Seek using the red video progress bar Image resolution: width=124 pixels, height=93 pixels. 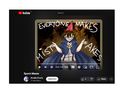[69, 64]
